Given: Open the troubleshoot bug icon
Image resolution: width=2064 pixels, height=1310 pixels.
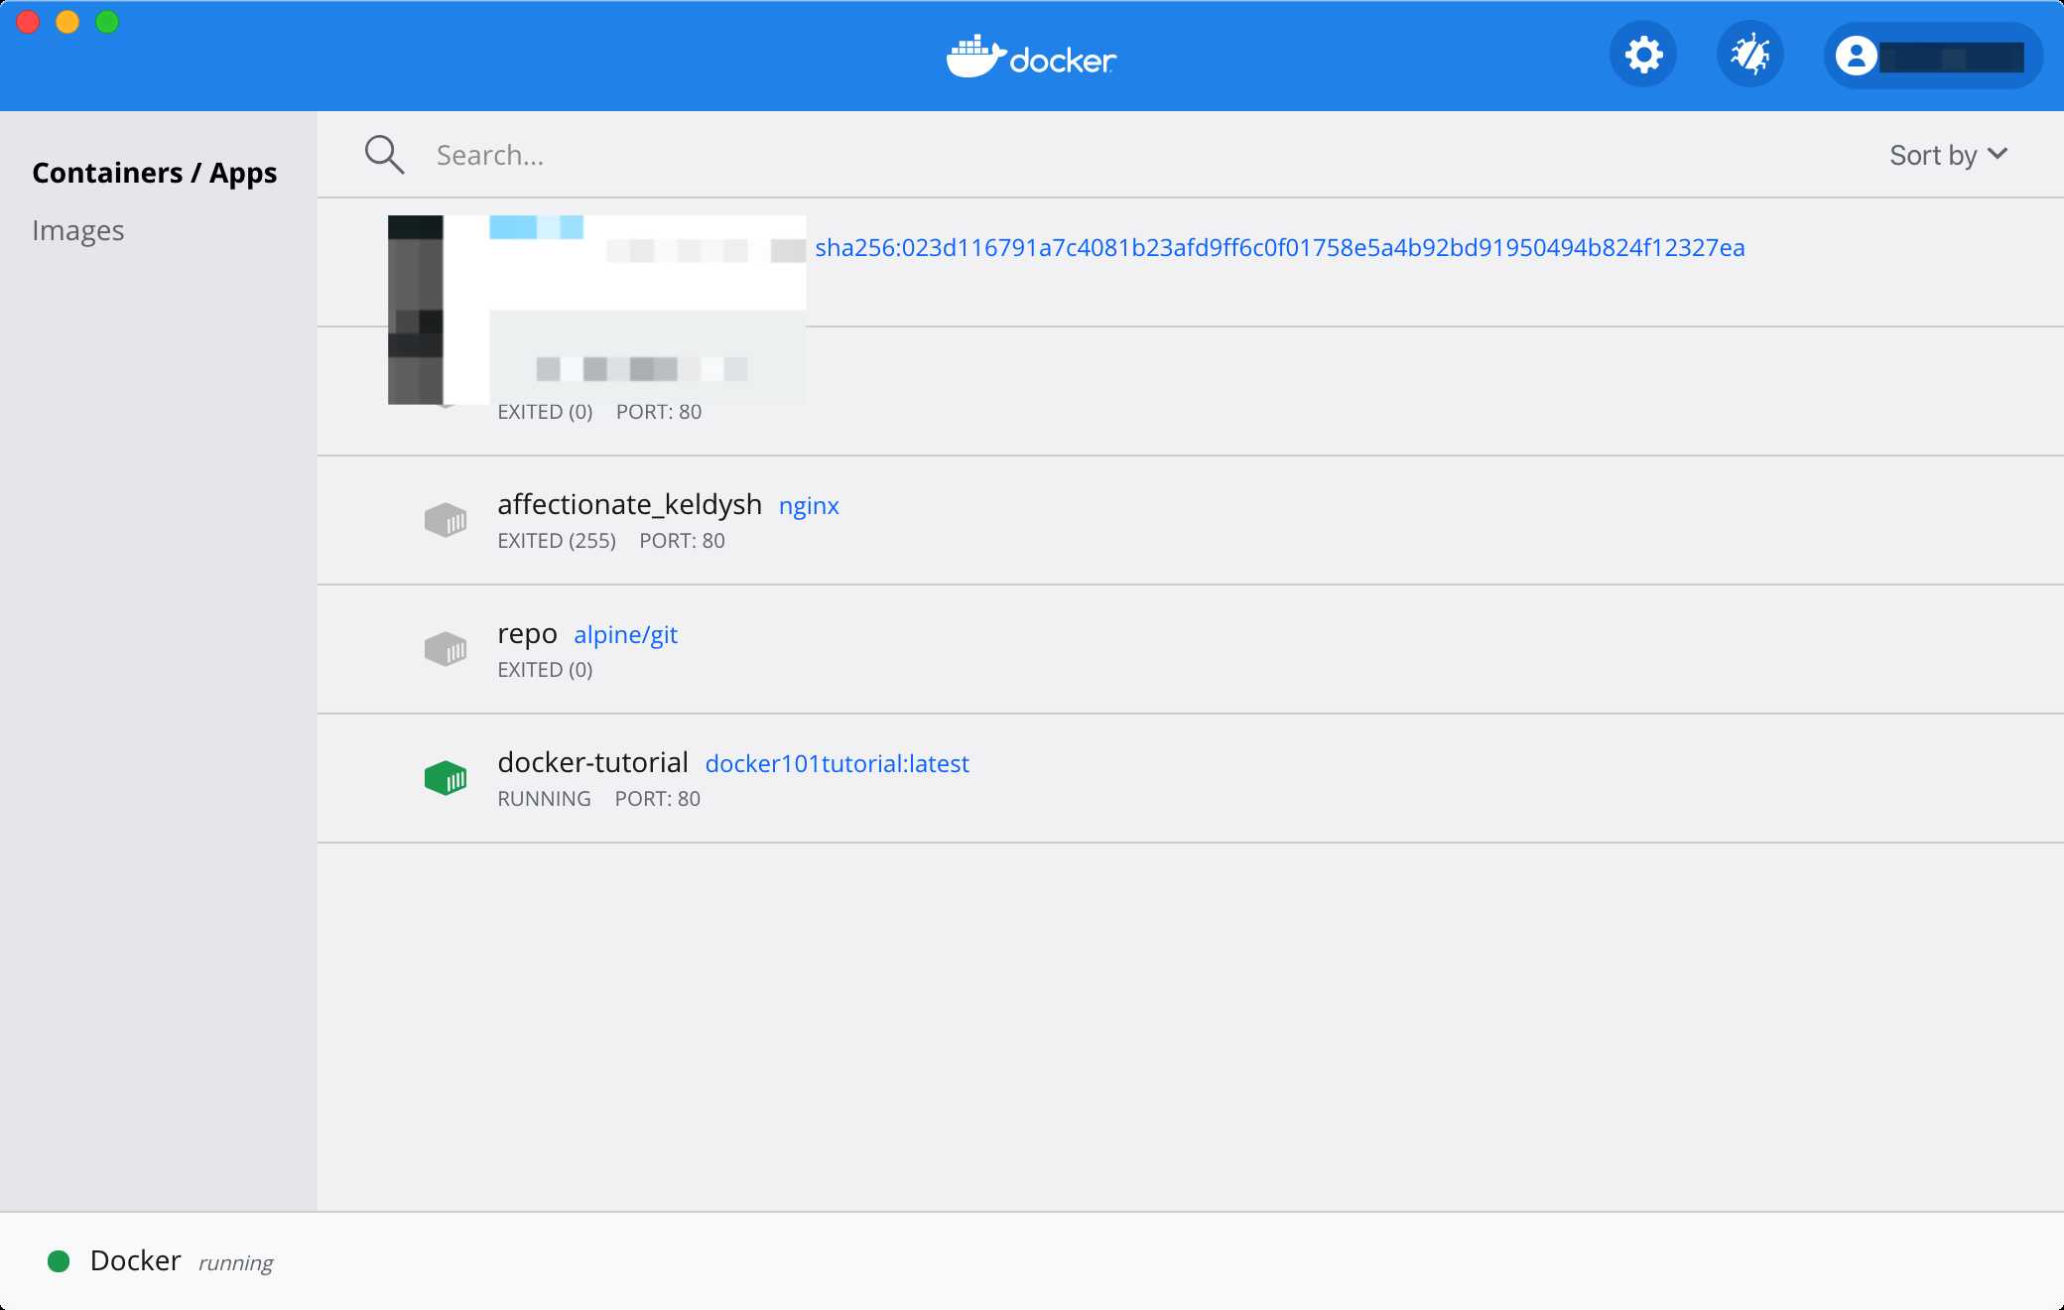Looking at the screenshot, I should click(x=1750, y=55).
